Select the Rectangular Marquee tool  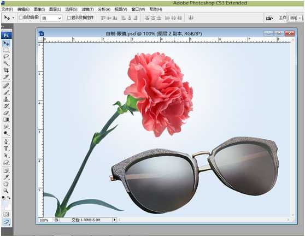coord(7,50)
